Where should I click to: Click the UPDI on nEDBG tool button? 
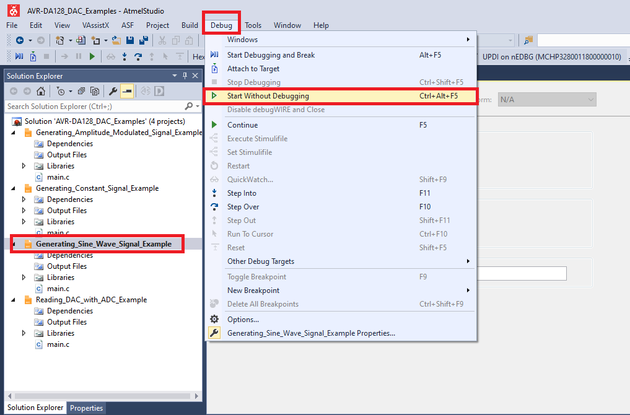click(x=551, y=56)
